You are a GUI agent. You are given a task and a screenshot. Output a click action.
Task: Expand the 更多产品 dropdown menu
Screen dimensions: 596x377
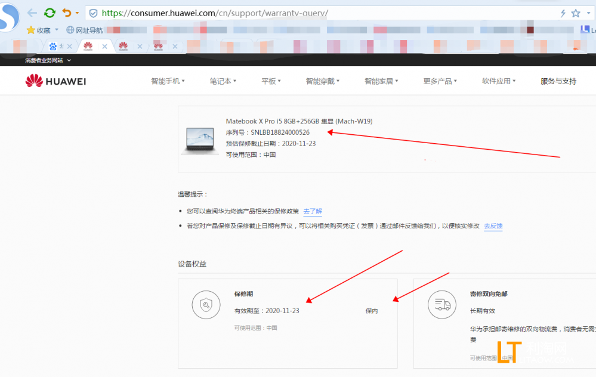pyautogui.click(x=440, y=81)
